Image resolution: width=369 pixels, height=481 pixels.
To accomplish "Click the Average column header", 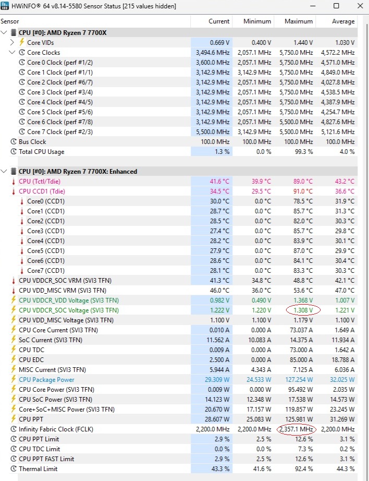I will pos(343,21).
